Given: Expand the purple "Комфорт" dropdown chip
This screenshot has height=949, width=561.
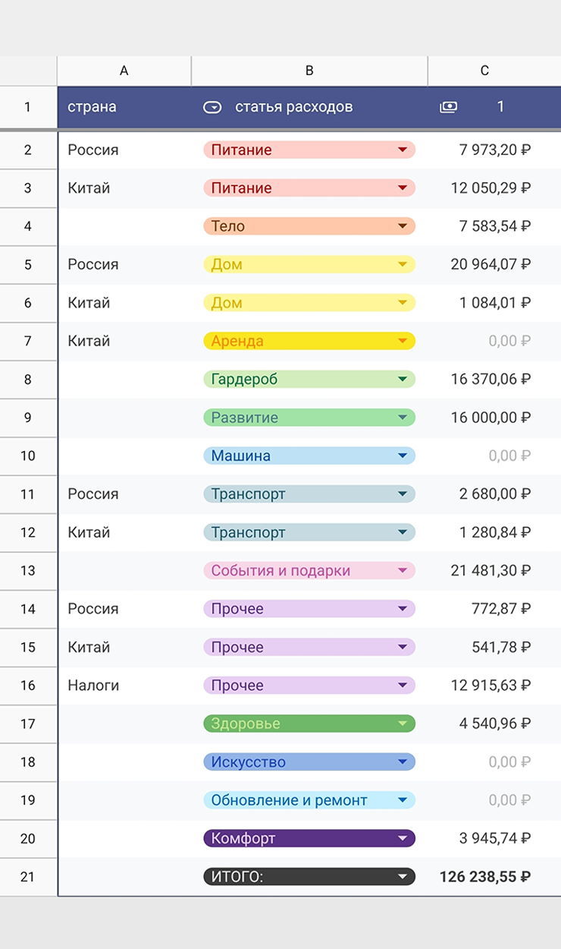Looking at the screenshot, I should point(403,838).
